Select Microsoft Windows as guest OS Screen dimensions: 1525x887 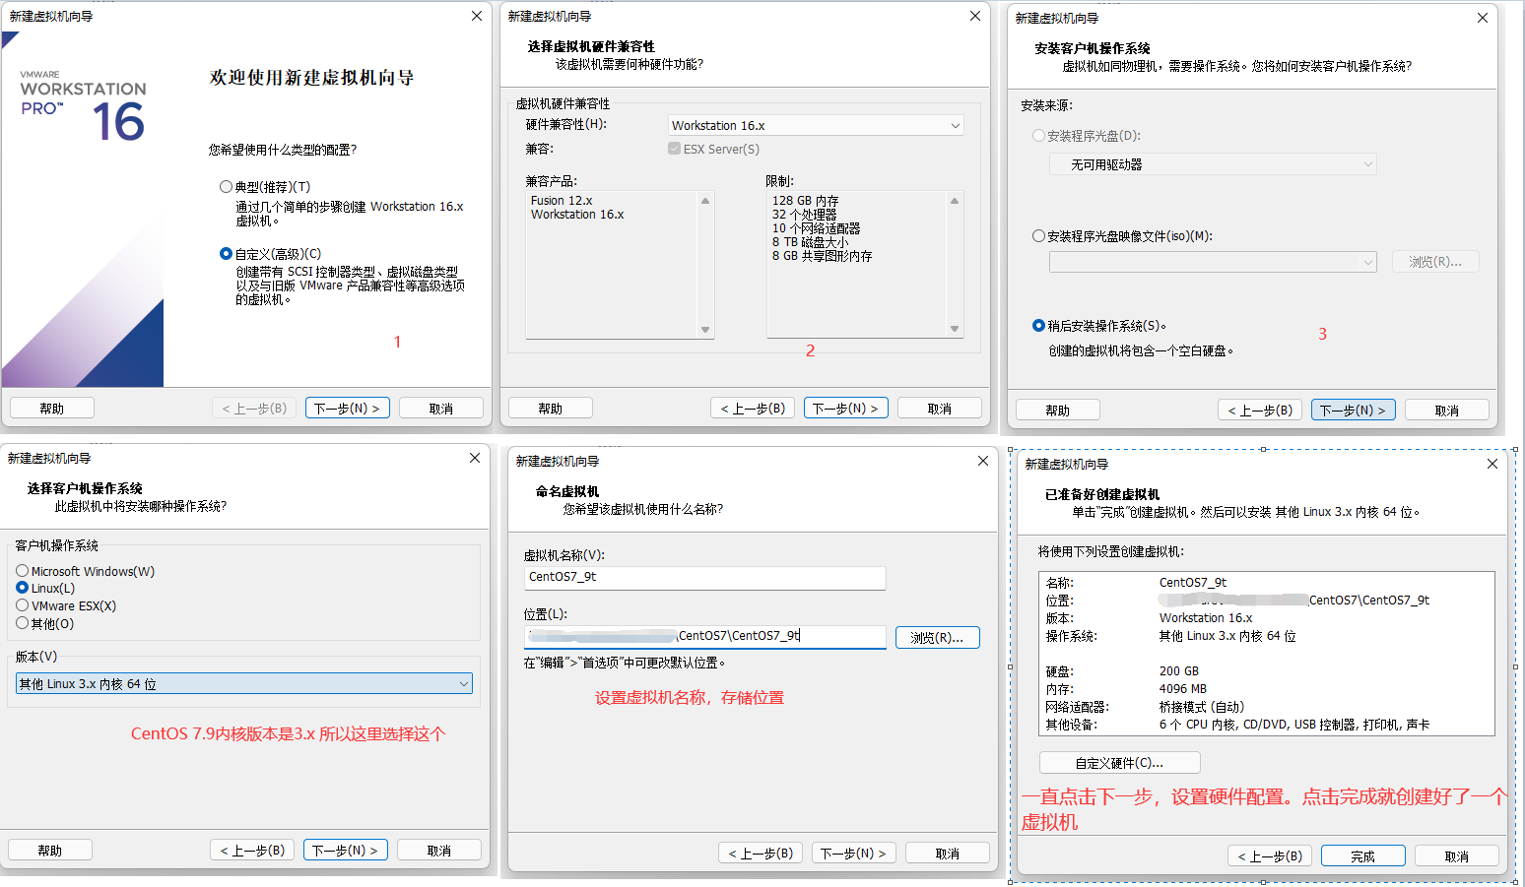[x=23, y=571]
